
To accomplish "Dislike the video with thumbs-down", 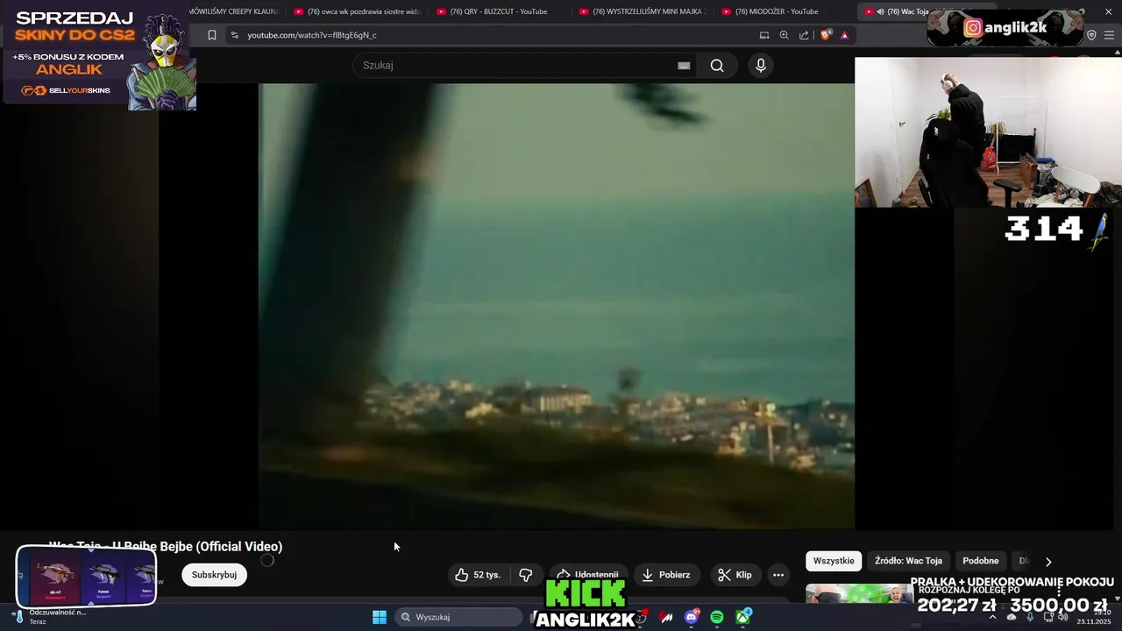I will [x=526, y=575].
